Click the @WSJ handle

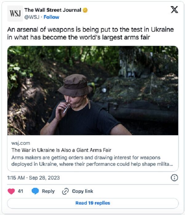coord(32,17)
